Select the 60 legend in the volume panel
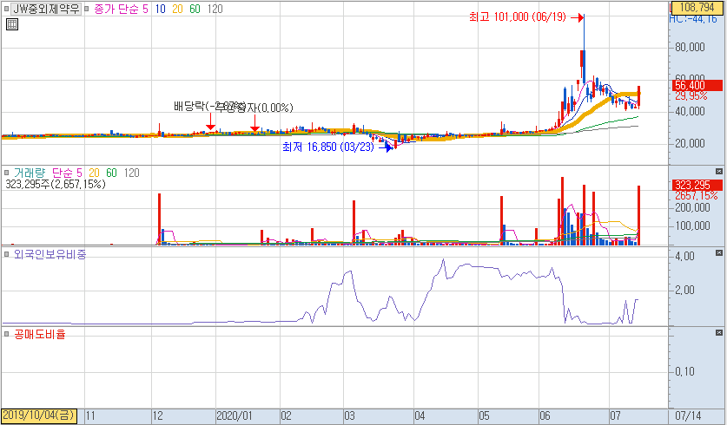The height and width of the screenshot is (425, 727). [x=111, y=173]
